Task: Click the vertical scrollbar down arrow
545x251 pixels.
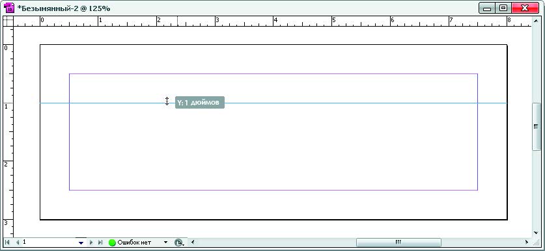Action: pyautogui.click(x=536, y=233)
